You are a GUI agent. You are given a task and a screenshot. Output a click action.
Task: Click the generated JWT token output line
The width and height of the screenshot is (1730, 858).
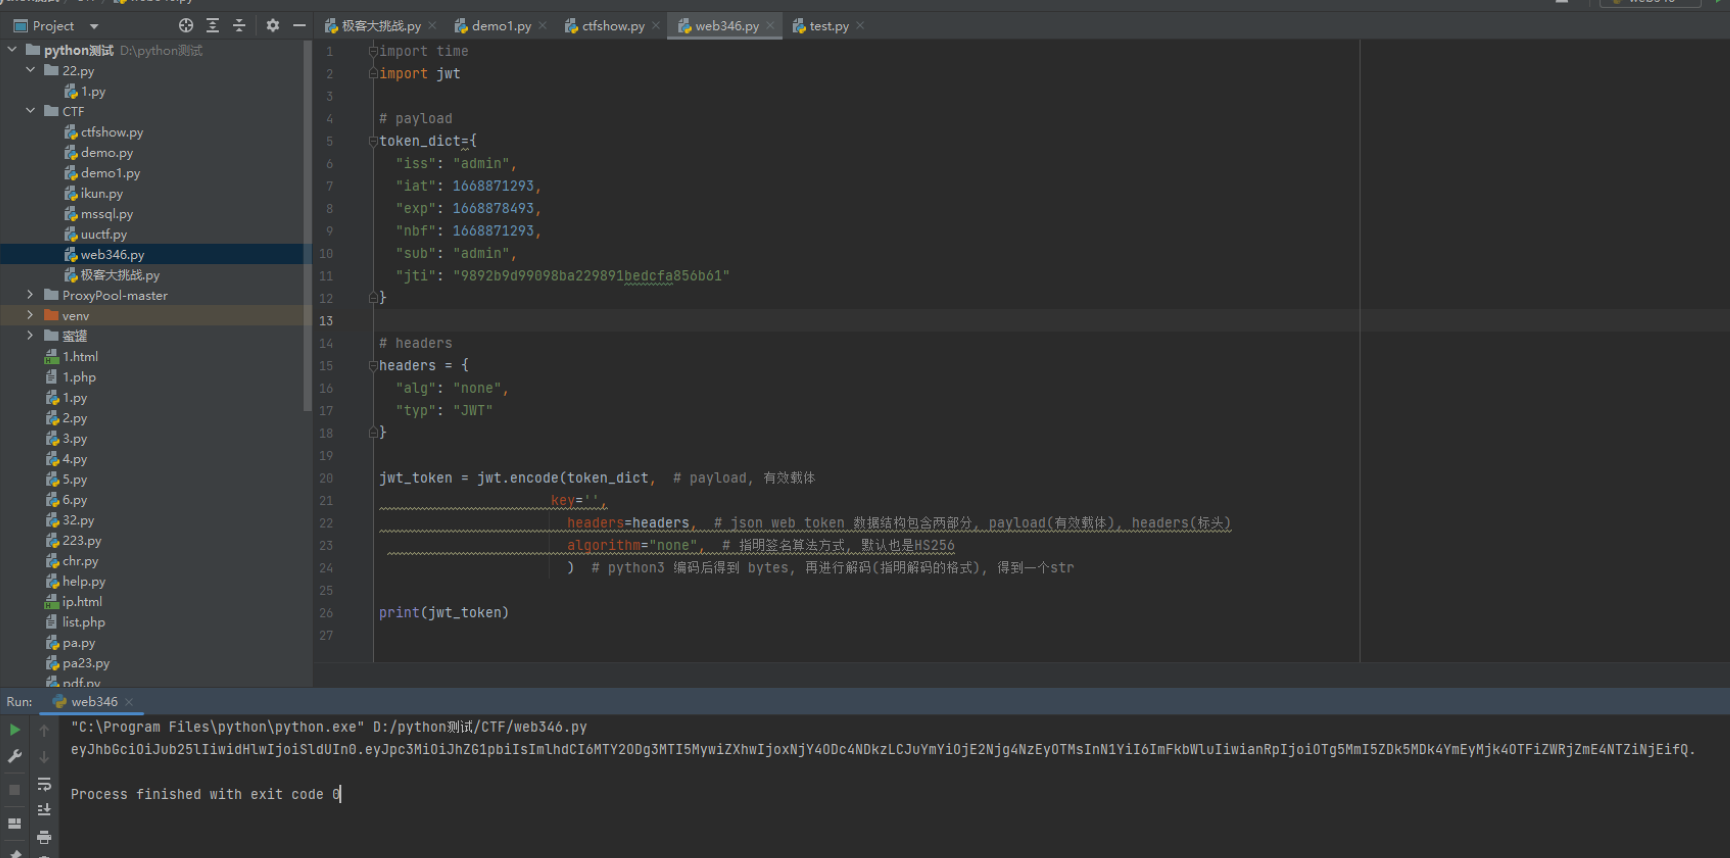[882, 749]
